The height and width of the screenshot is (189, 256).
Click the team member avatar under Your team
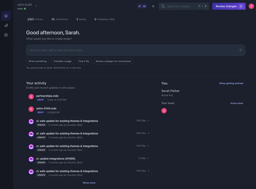tap(164, 111)
